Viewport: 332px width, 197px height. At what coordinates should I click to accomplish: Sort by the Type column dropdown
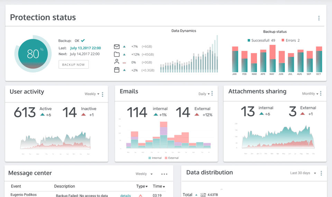click(x=142, y=186)
